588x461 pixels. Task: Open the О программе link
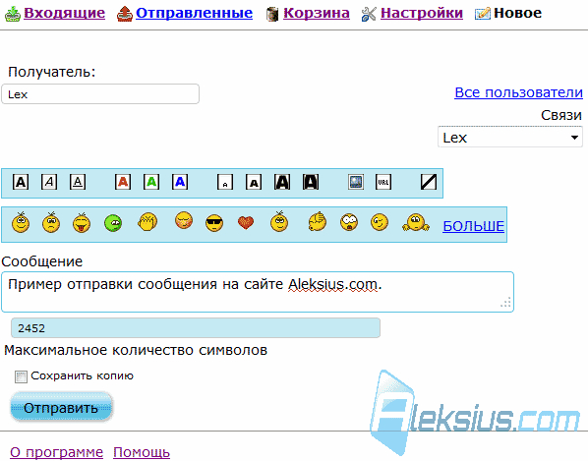(56, 452)
